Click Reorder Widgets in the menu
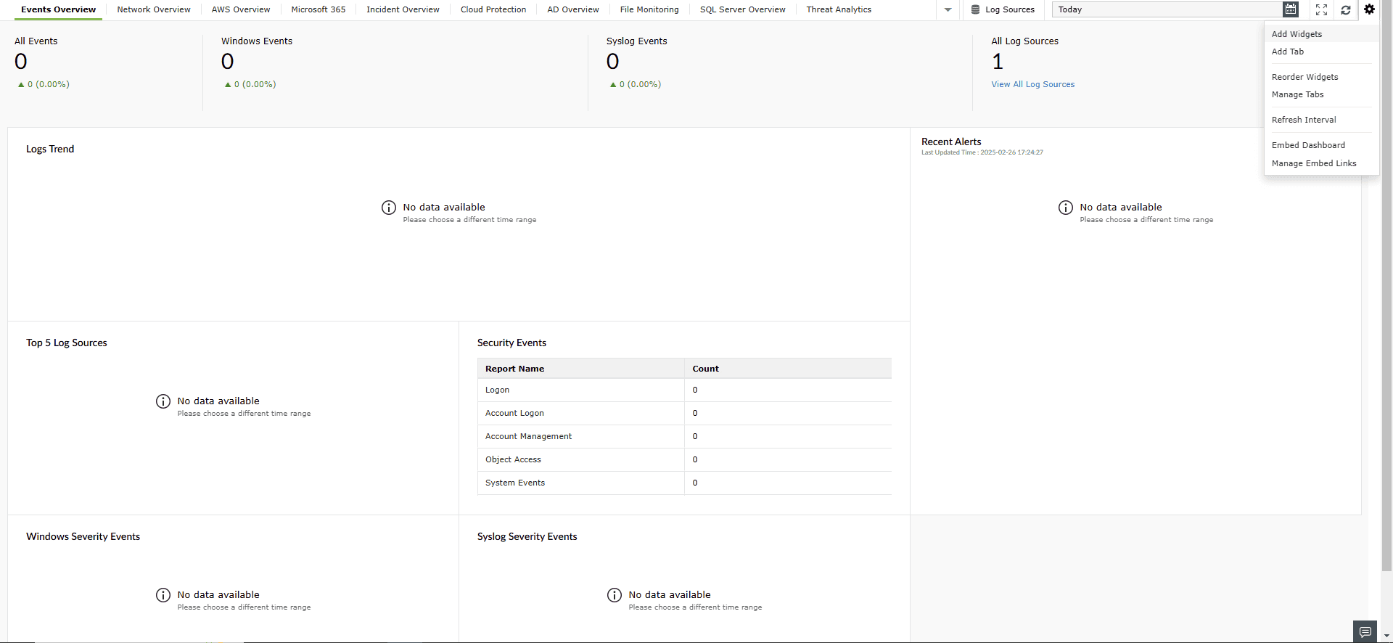 click(1304, 77)
